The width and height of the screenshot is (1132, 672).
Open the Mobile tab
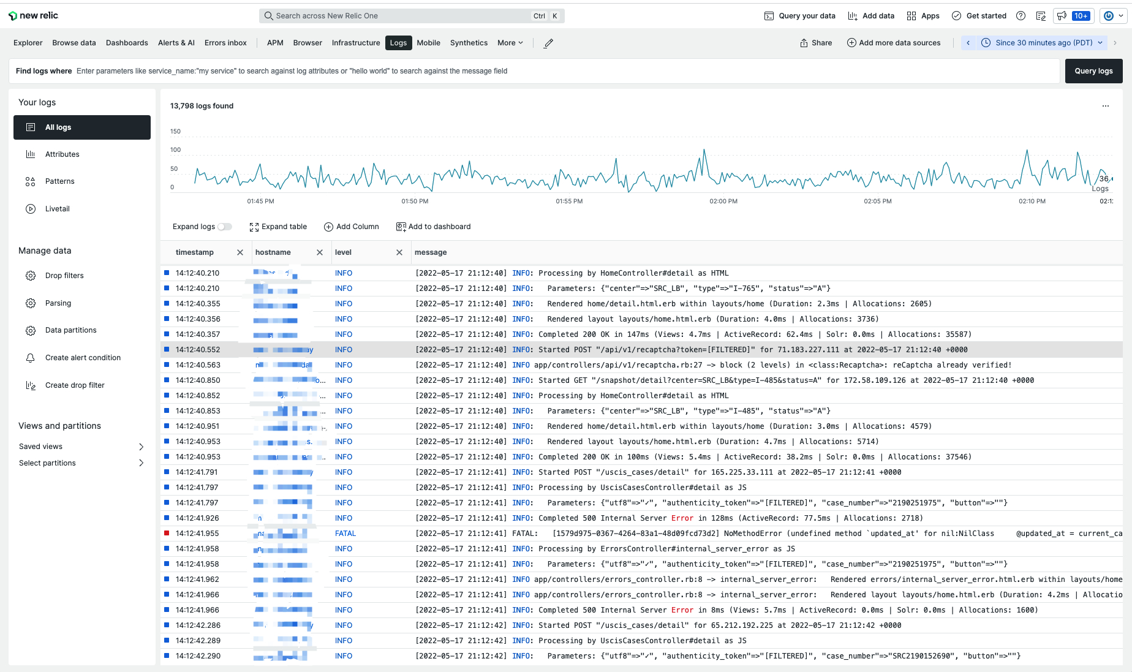(428, 43)
